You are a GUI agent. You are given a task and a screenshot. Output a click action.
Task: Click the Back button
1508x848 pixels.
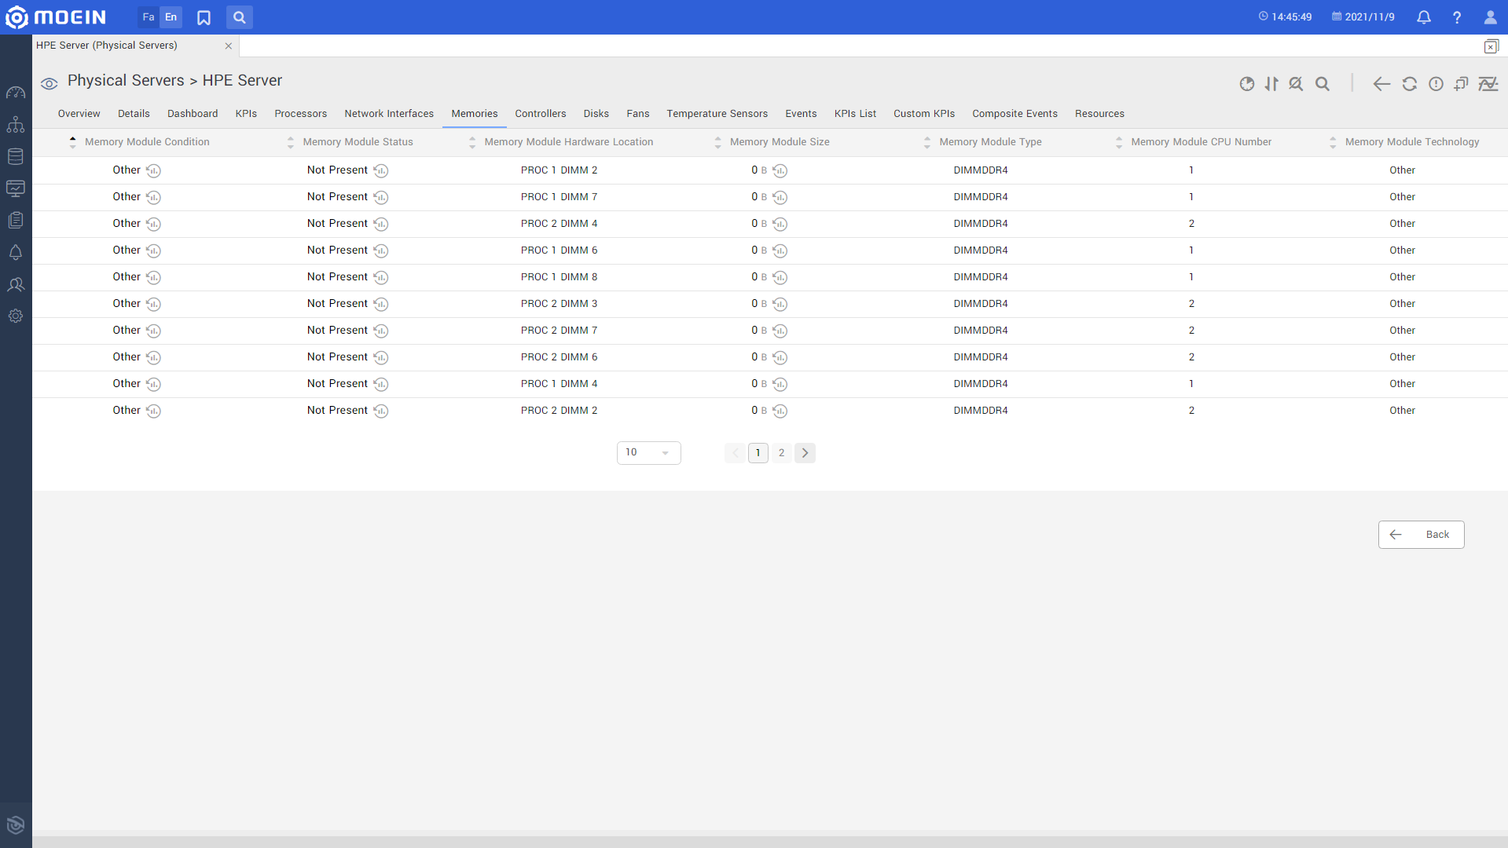[x=1421, y=535]
